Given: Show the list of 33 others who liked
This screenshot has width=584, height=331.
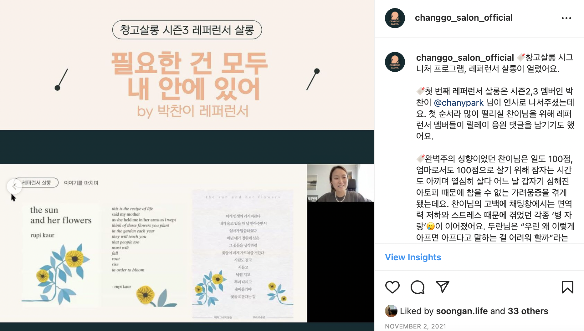Looking at the screenshot, I should (528, 311).
